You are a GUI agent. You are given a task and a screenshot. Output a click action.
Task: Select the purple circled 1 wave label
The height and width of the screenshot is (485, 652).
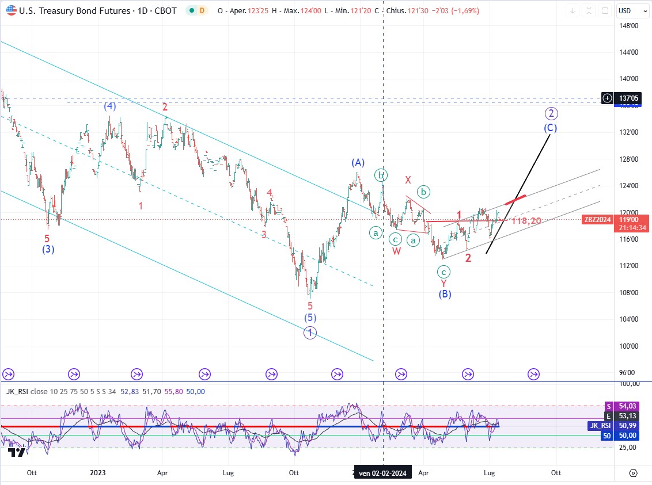[x=310, y=333]
